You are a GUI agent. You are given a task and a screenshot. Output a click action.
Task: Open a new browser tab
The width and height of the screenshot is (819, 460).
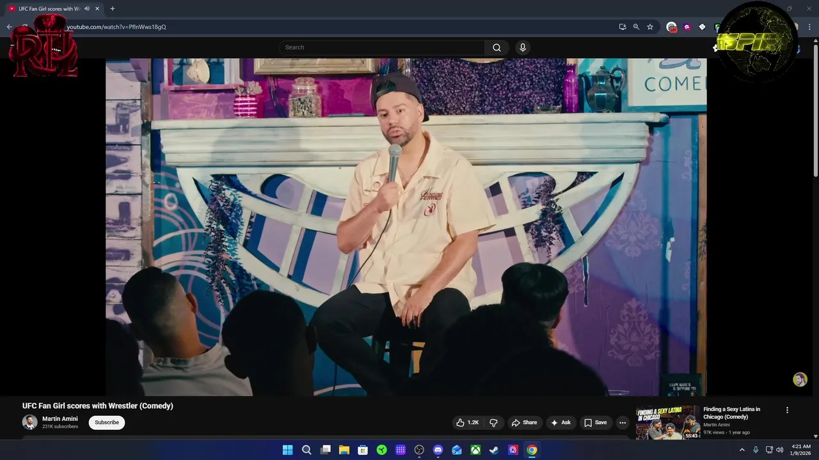point(113,9)
